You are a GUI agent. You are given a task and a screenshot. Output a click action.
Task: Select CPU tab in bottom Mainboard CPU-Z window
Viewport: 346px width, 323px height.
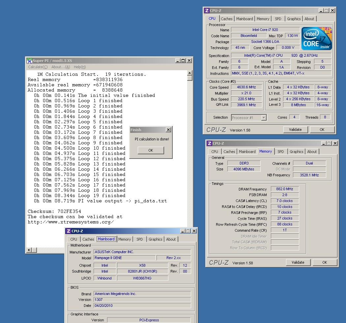[x=74, y=239]
